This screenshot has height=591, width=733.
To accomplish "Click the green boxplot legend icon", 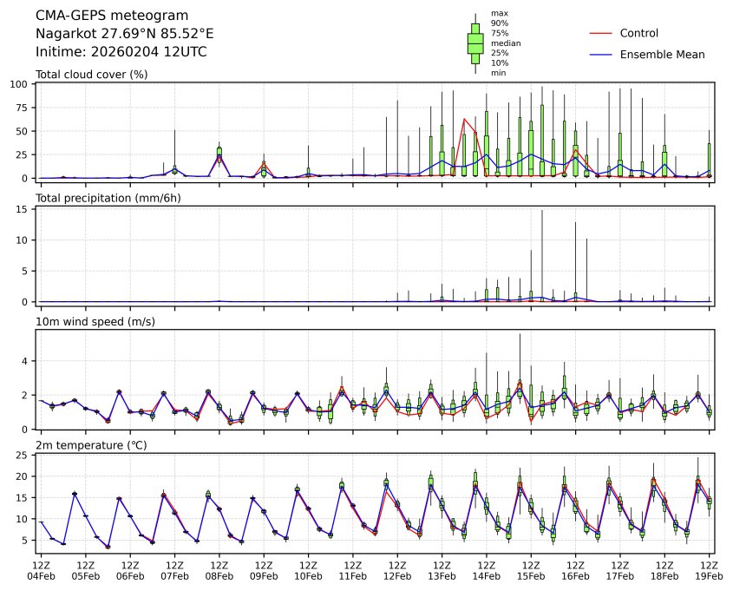I will click(x=475, y=43).
